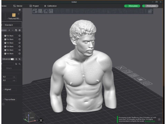Switch to the Preview tab

coord(4,6)
